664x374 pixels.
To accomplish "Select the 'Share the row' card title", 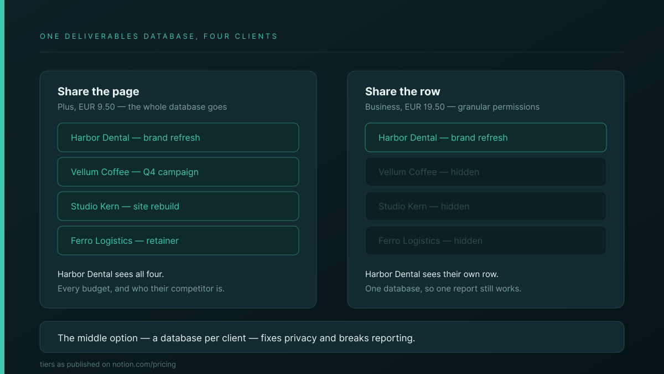I will pyautogui.click(x=403, y=91).
